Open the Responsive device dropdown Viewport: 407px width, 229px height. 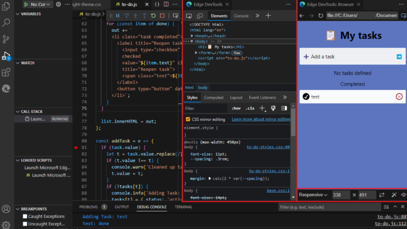313,195
